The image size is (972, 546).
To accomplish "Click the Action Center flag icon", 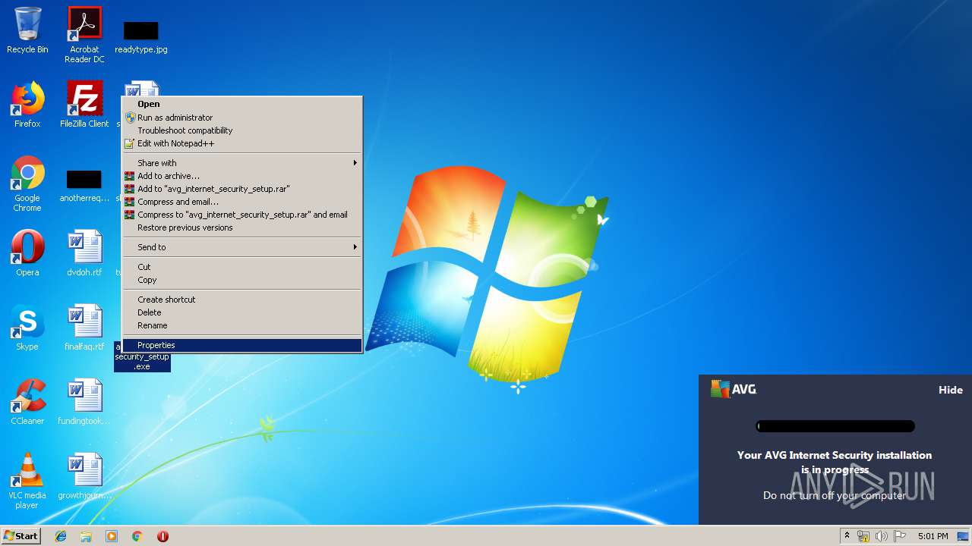I will [x=900, y=536].
